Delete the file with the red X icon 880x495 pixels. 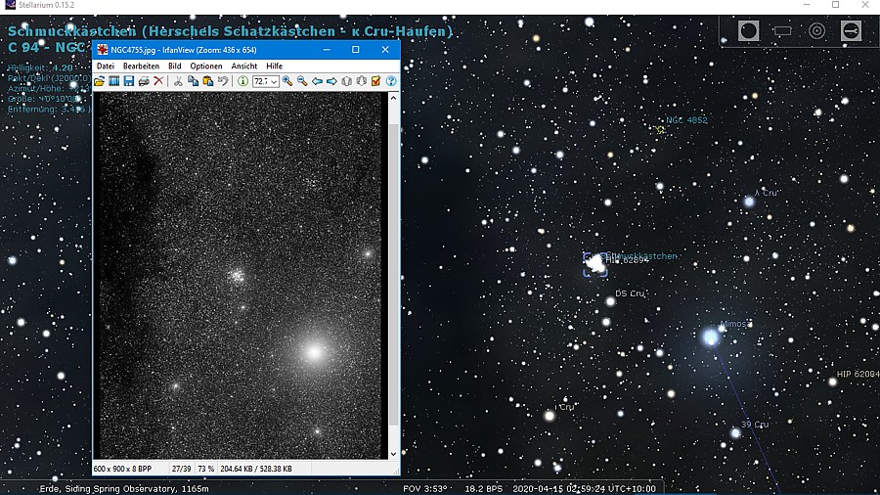pyautogui.click(x=158, y=81)
